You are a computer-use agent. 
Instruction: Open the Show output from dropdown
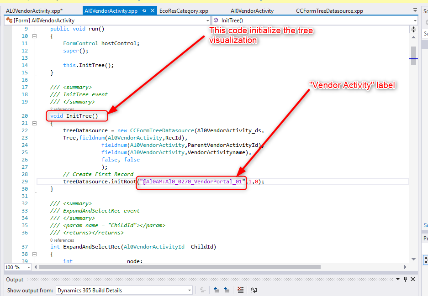tap(190, 290)
